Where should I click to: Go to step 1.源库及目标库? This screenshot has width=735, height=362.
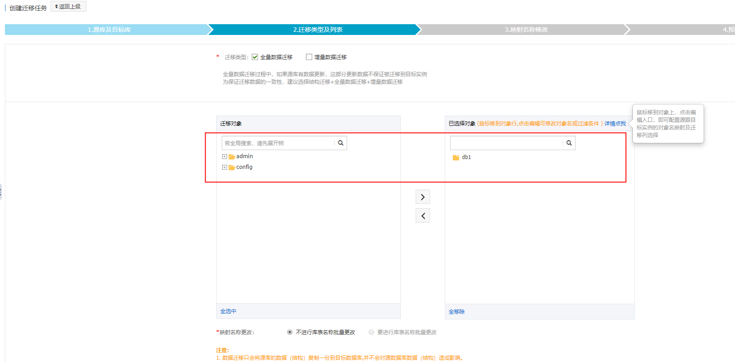[109, 30]
